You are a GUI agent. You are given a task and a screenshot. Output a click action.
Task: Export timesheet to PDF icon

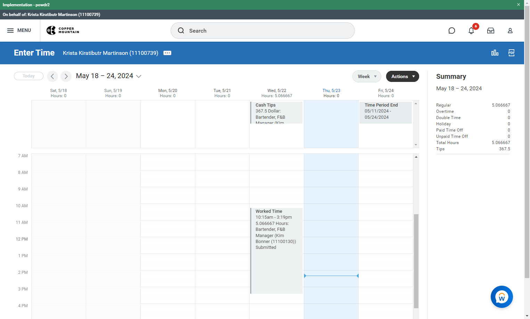[x=512, y=53]
